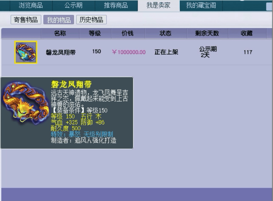Click the 剩余天数 column header
The image size is (273, 201).
pyautogui.click(x=207, y=33)
